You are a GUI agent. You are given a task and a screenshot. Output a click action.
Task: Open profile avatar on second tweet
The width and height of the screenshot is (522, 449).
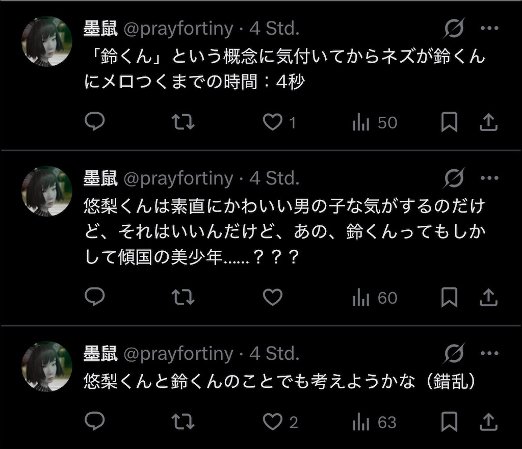click(46, 191)
